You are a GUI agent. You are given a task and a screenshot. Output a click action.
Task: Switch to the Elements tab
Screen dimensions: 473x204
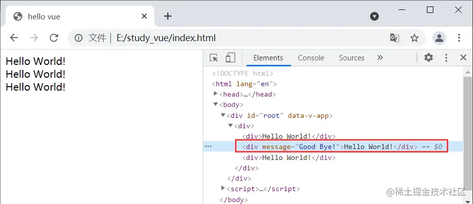point(268,58)
